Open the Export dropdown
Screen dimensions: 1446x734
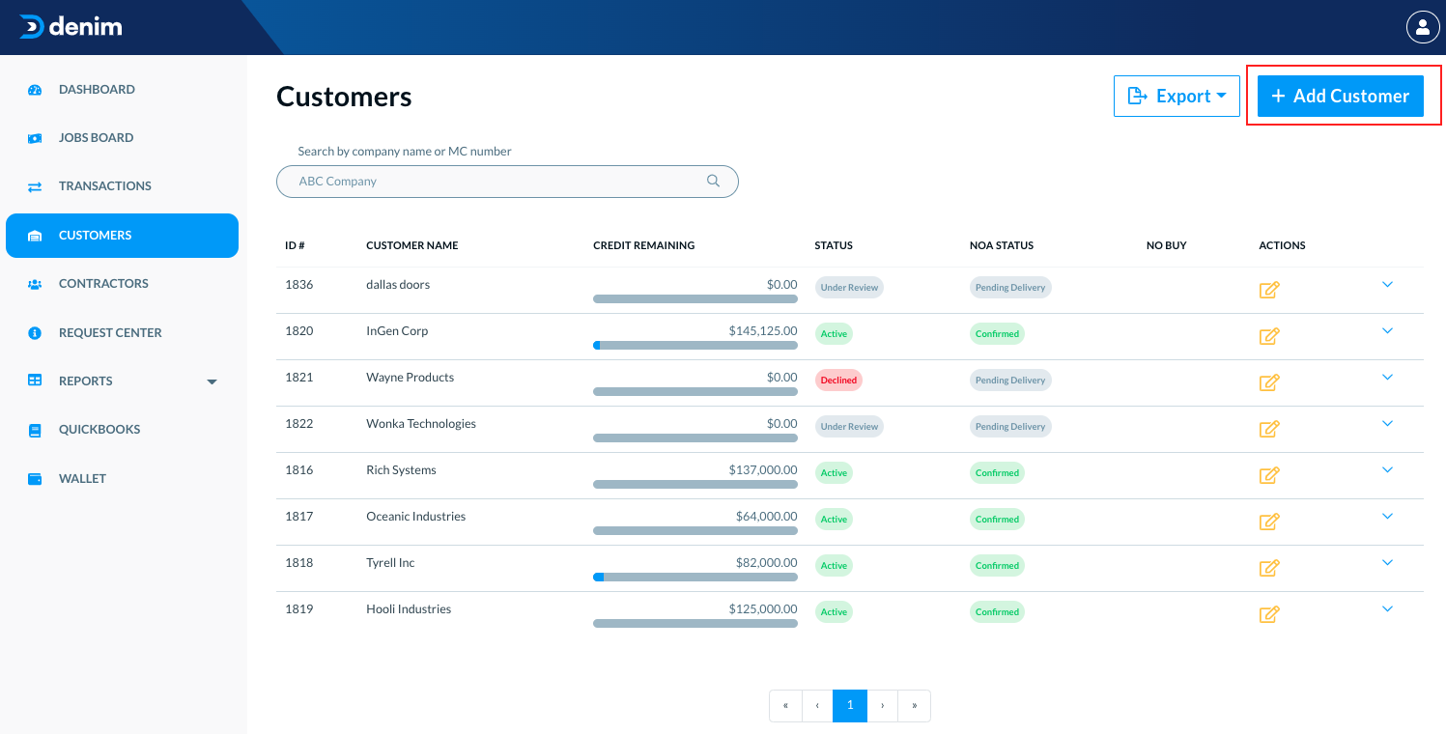pyautogui.click(x=1177, y=96)
